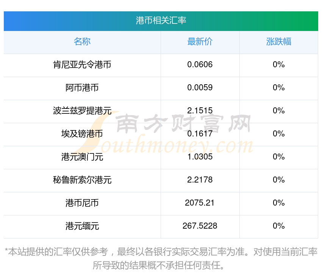322x277 pixels.
Task: Click the disclaimer text starting with *本站提供的汇率
Action: tap(161, 258)
